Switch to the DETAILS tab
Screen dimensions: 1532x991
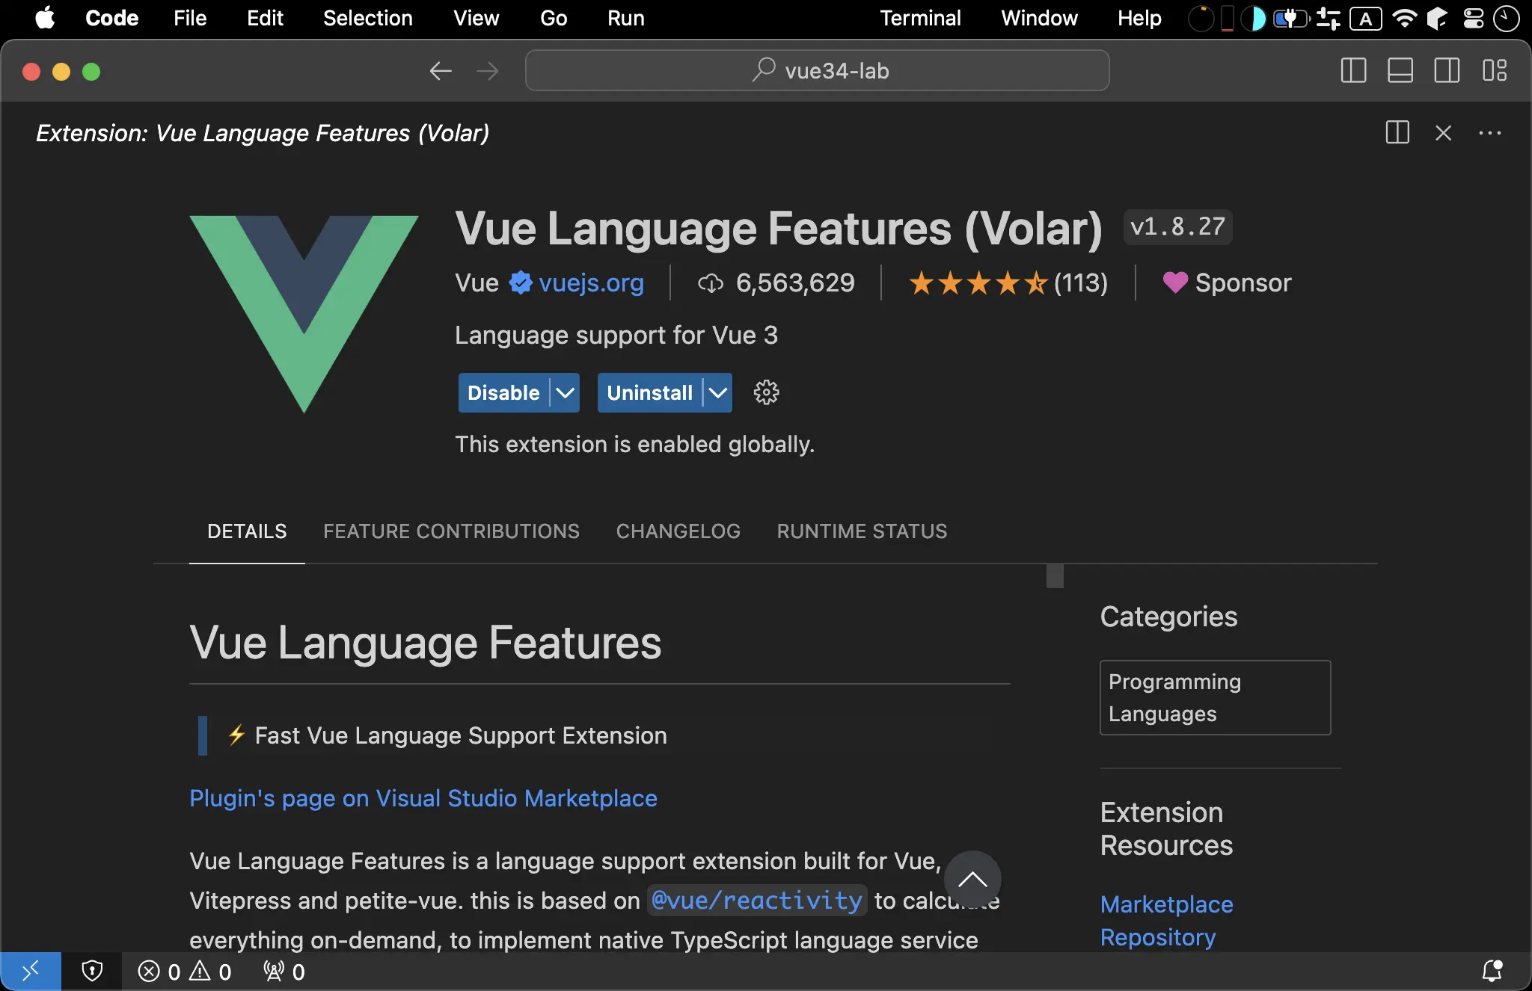coord(247,531)
